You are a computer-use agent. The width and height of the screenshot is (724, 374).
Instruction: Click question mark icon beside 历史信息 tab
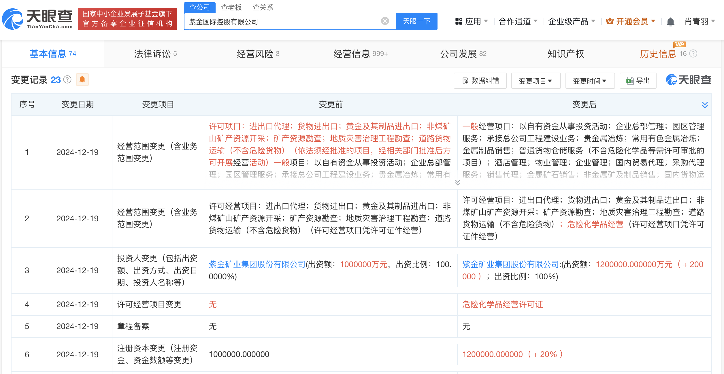coord(693,54)
